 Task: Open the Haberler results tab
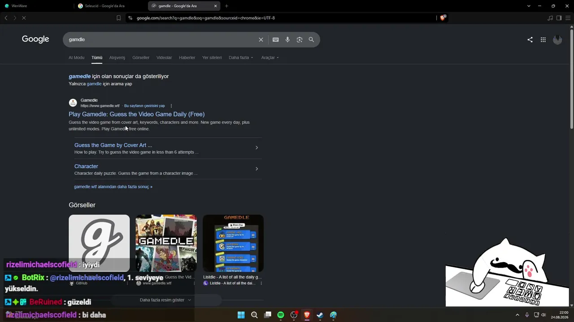(187, 58)
